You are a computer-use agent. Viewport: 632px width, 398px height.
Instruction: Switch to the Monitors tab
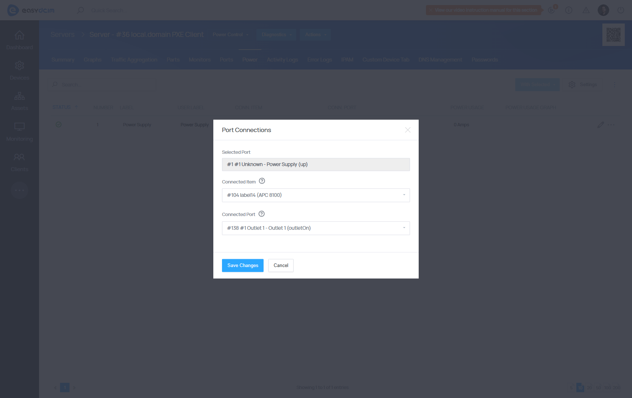[200, 60]
